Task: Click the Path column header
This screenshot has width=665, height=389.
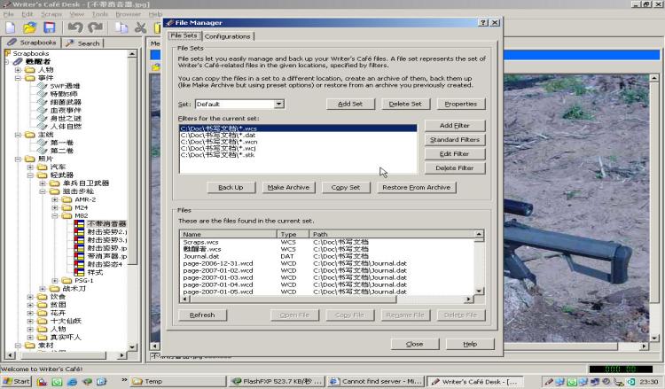Action: click(x=391, y=234)
